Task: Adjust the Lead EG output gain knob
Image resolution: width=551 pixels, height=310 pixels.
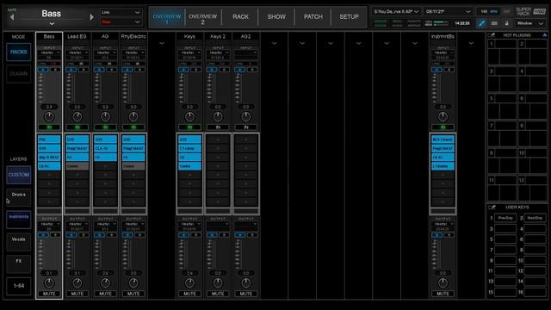Action: click(77, 283)
